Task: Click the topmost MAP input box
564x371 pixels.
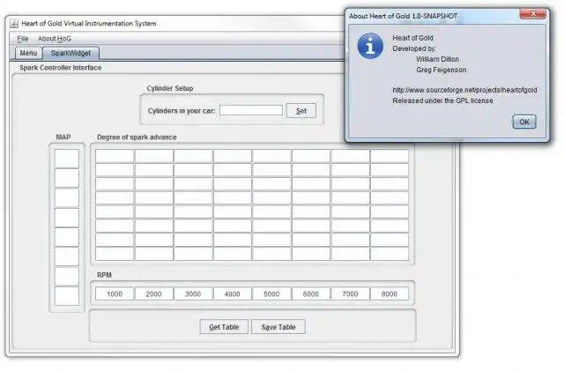Action: pyautogui.click(x=67, y=159)
